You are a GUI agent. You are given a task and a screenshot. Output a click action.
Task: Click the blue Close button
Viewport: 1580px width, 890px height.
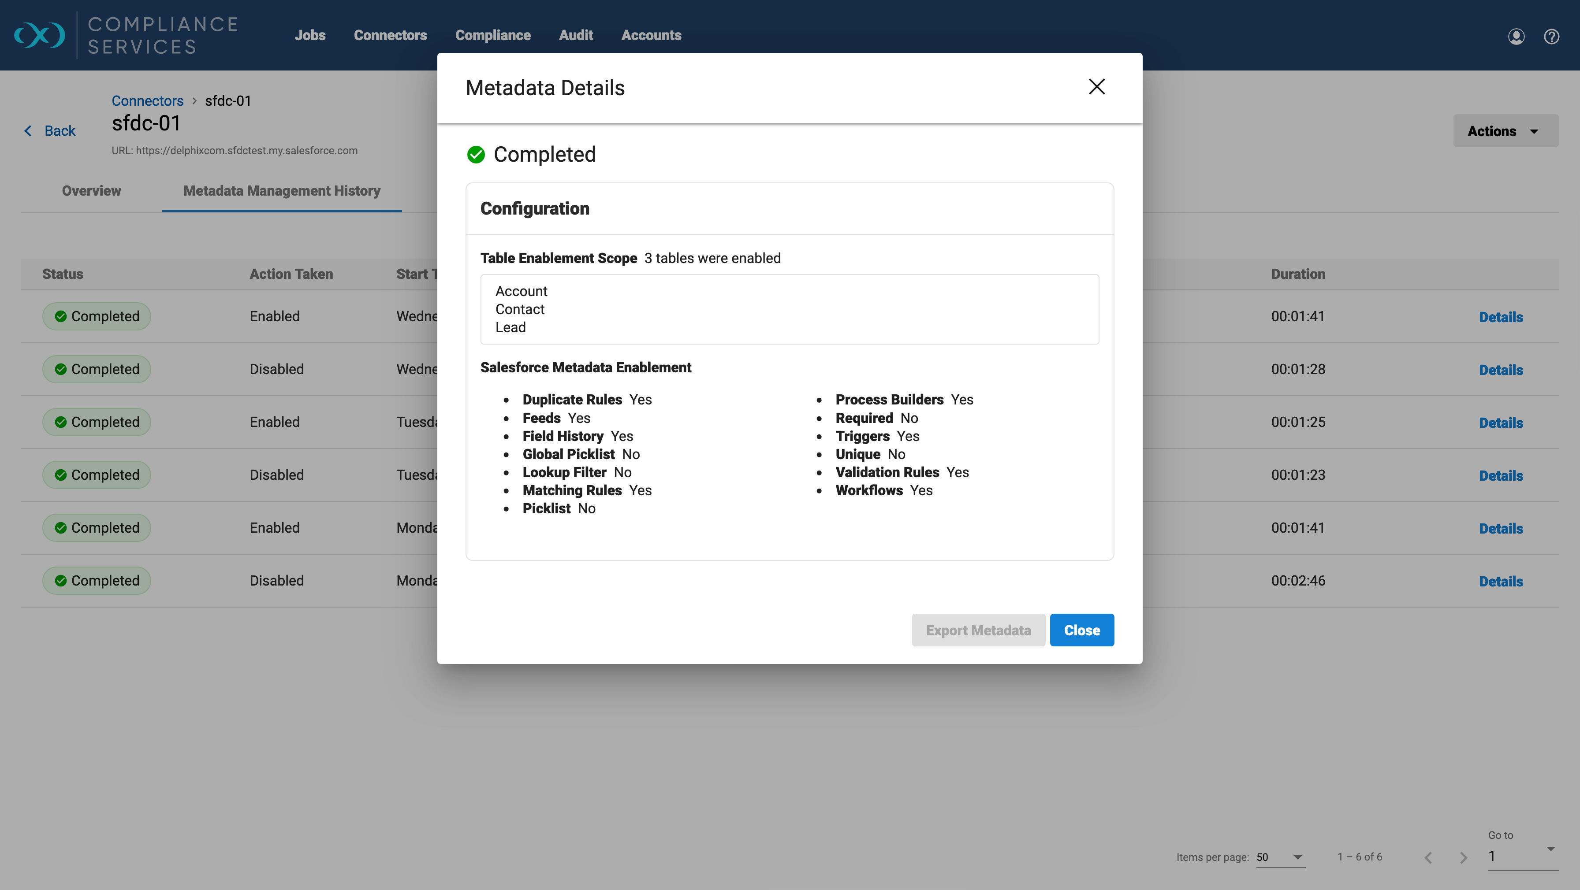coord(1081,630)
